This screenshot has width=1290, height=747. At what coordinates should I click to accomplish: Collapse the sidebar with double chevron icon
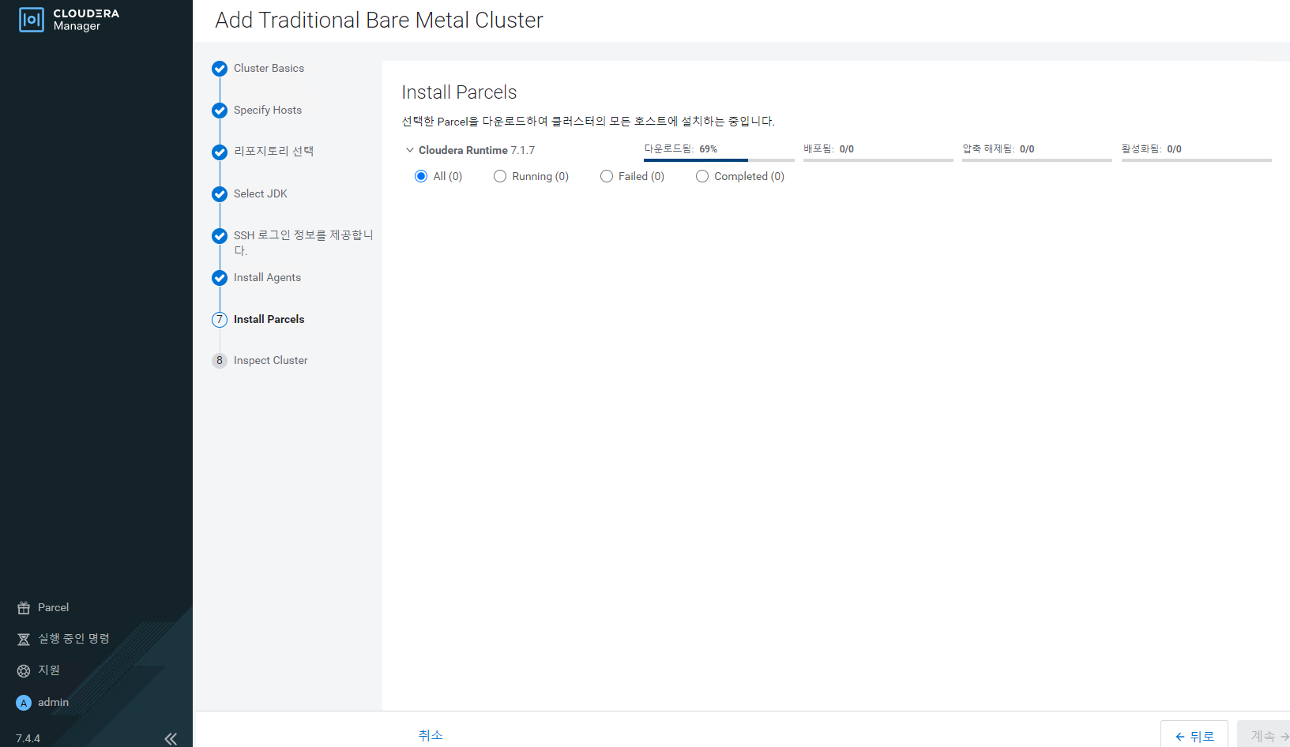(x=171, y=739)
